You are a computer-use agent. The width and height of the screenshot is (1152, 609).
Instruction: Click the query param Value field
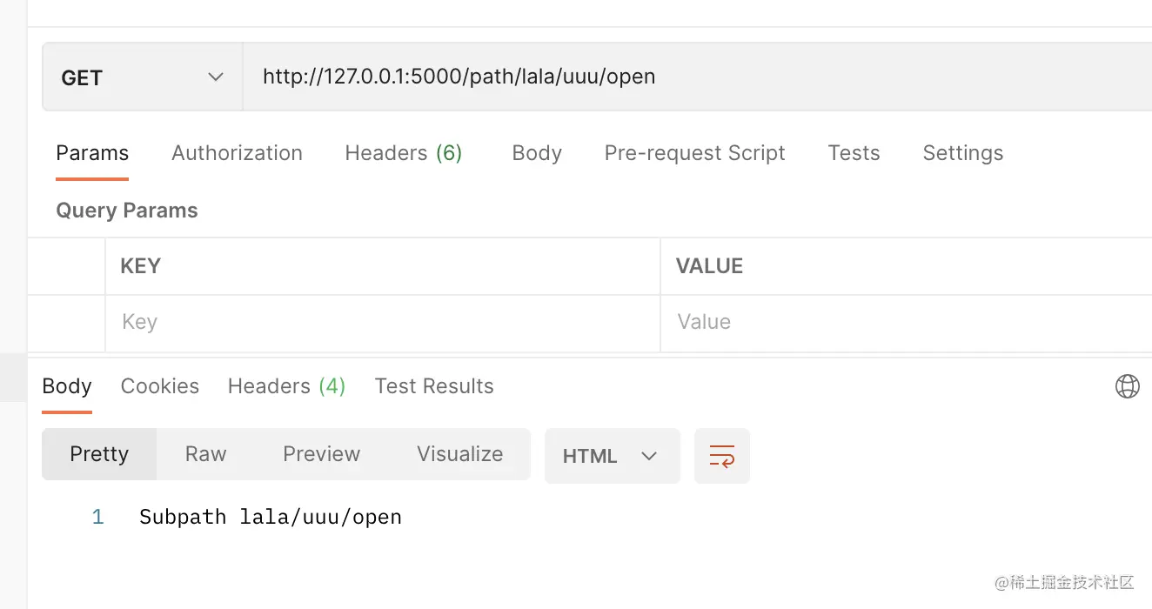point(905,323)
